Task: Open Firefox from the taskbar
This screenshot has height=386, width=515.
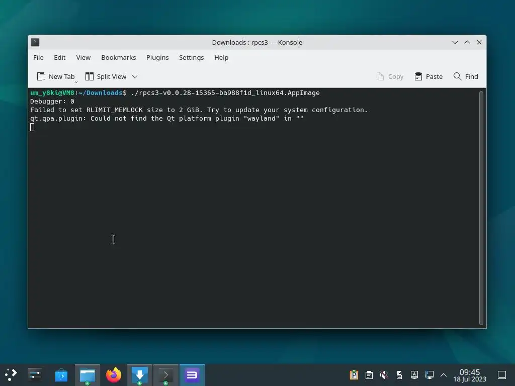Action: click(114, 375)
